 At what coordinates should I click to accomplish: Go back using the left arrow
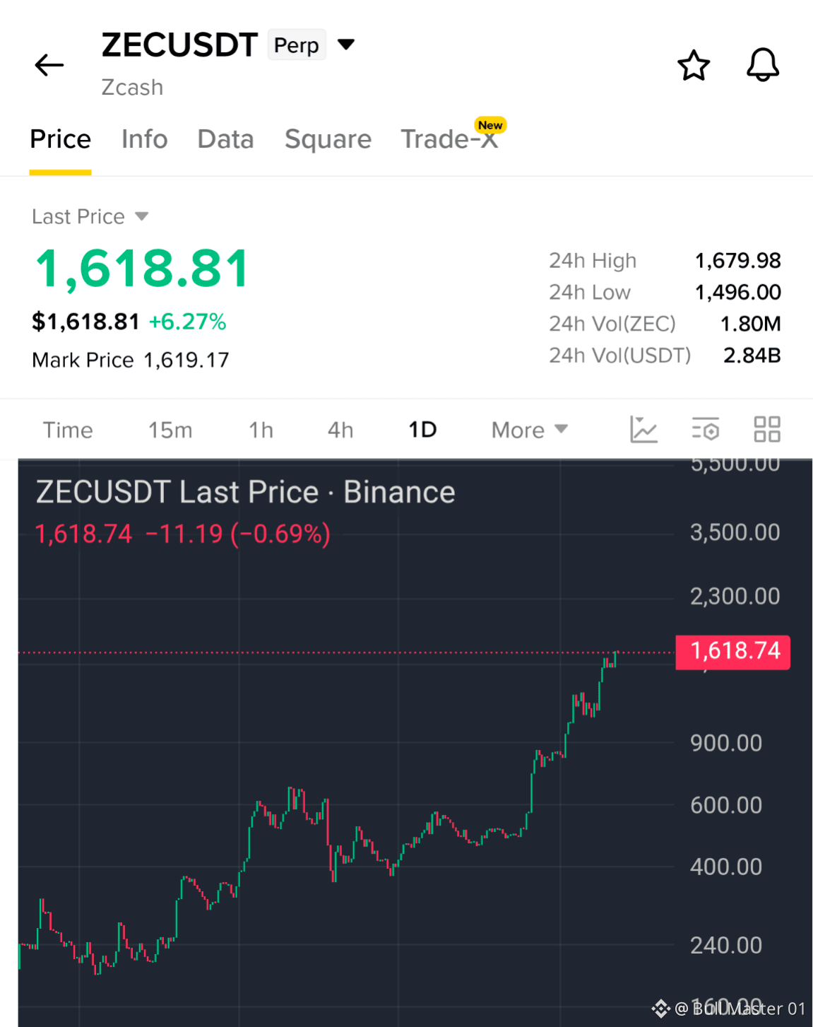coord(49,65)
